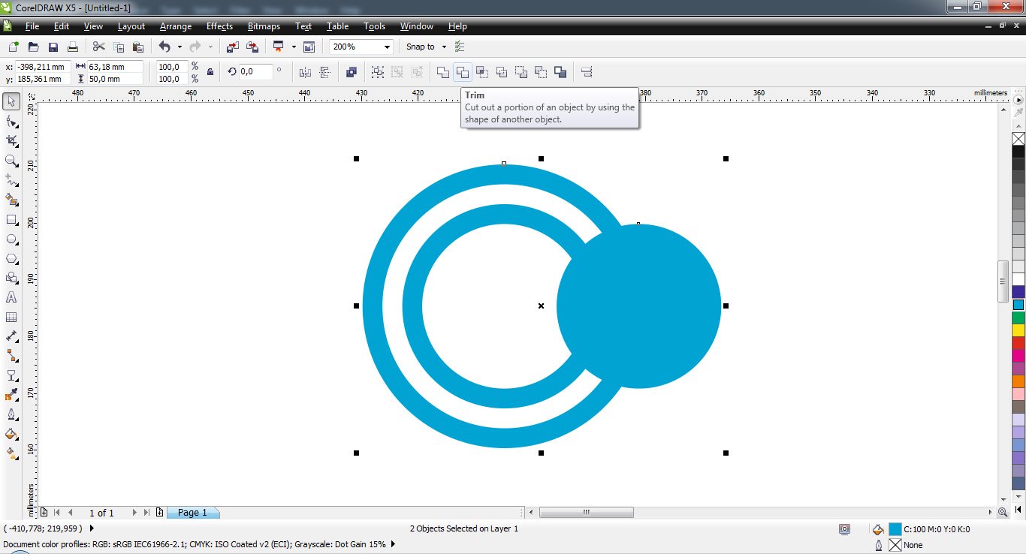The width and height of the screenshot is (1026, 554).
Task: Click the object width field 63,18 mm
Action: pyautogui.click(x=115, y=67)
